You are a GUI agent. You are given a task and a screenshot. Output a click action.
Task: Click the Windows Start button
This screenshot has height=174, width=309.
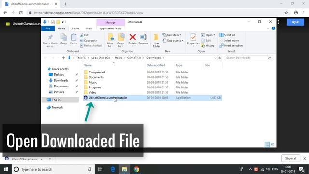(6, 169)
